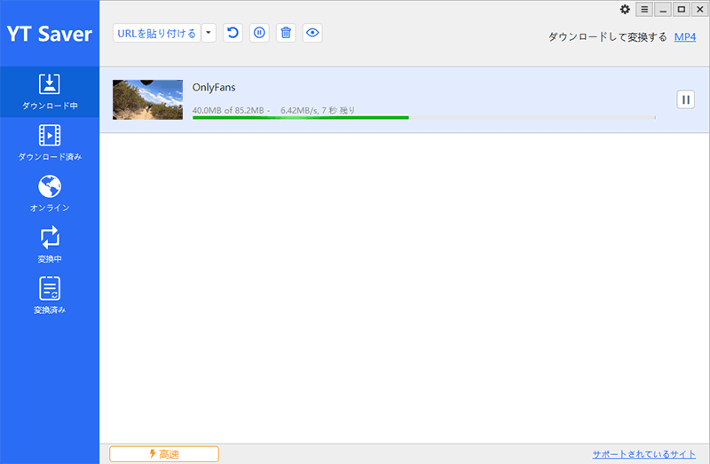
Task: Go to the 変換中 tab
Action: tap(50, 245)
